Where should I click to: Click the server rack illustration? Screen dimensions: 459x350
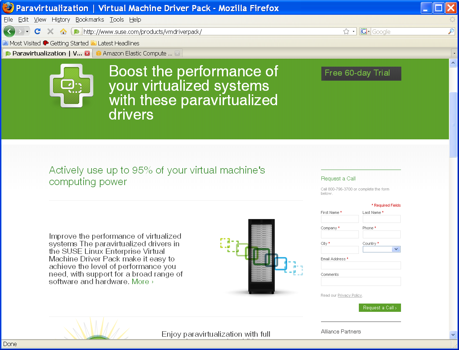point(262,256)
